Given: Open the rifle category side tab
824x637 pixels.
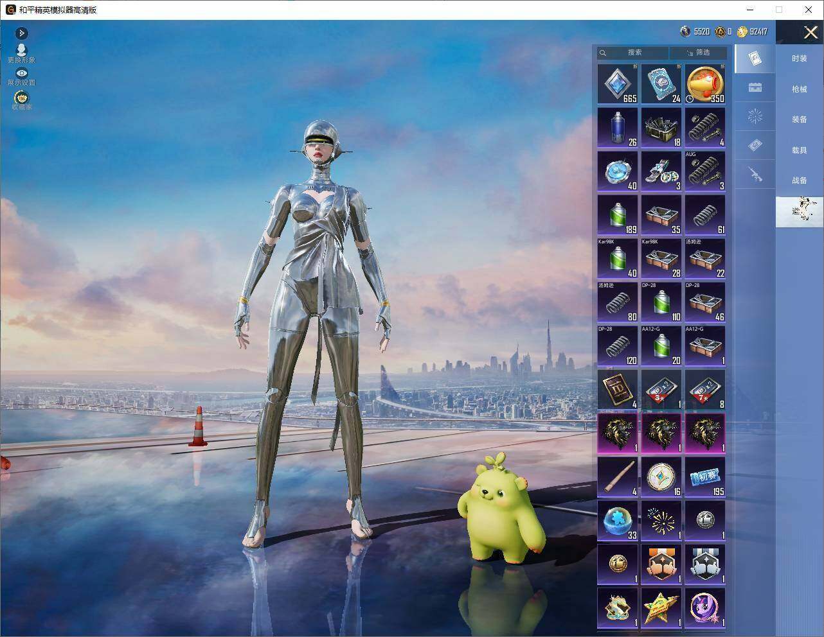Looking at the screenshot, I should click(x=755, y=174).
